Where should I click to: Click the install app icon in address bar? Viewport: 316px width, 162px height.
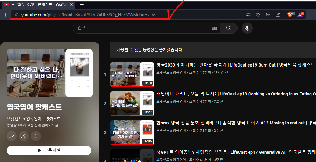(x=249, y=15)
